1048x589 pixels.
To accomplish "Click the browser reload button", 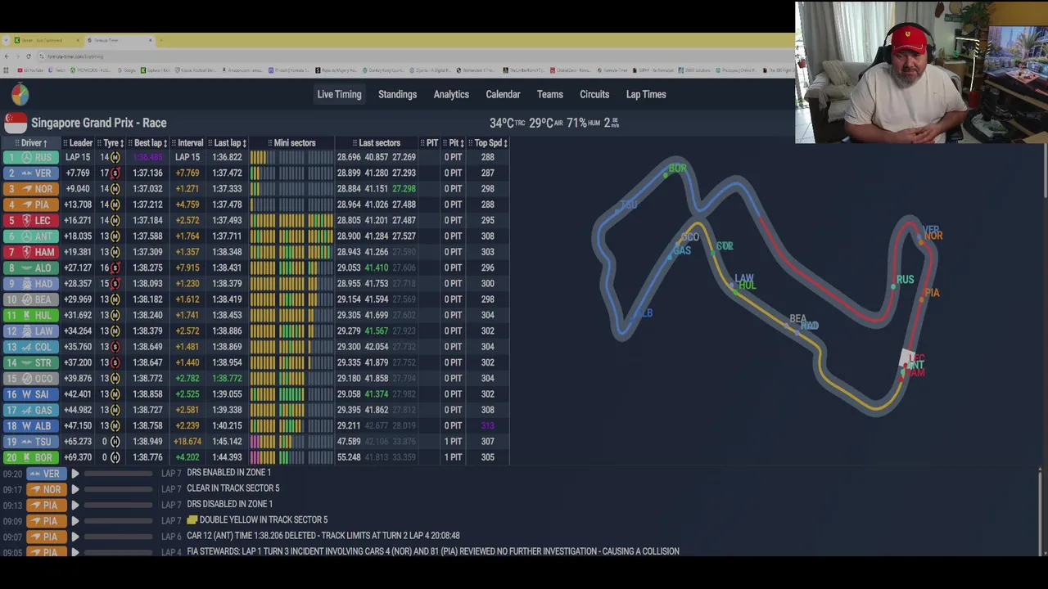I will [29, 56].
